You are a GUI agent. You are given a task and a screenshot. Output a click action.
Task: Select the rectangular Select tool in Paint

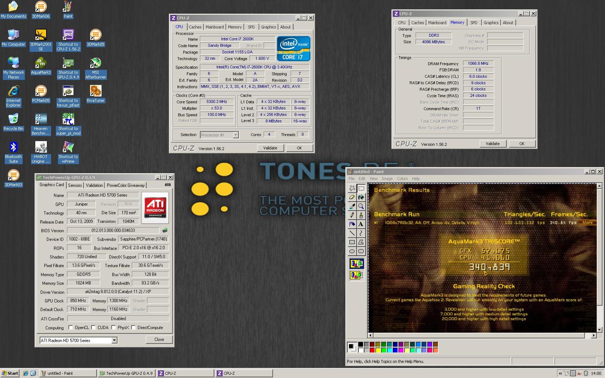pos(361,188)
